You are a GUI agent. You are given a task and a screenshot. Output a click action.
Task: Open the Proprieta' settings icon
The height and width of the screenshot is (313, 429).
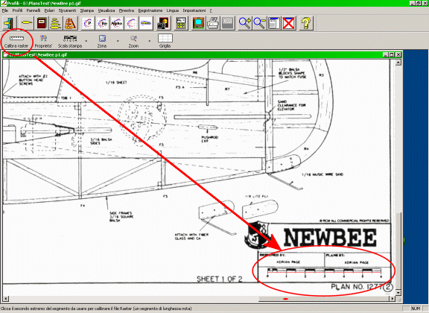click(x=43, y=41)
